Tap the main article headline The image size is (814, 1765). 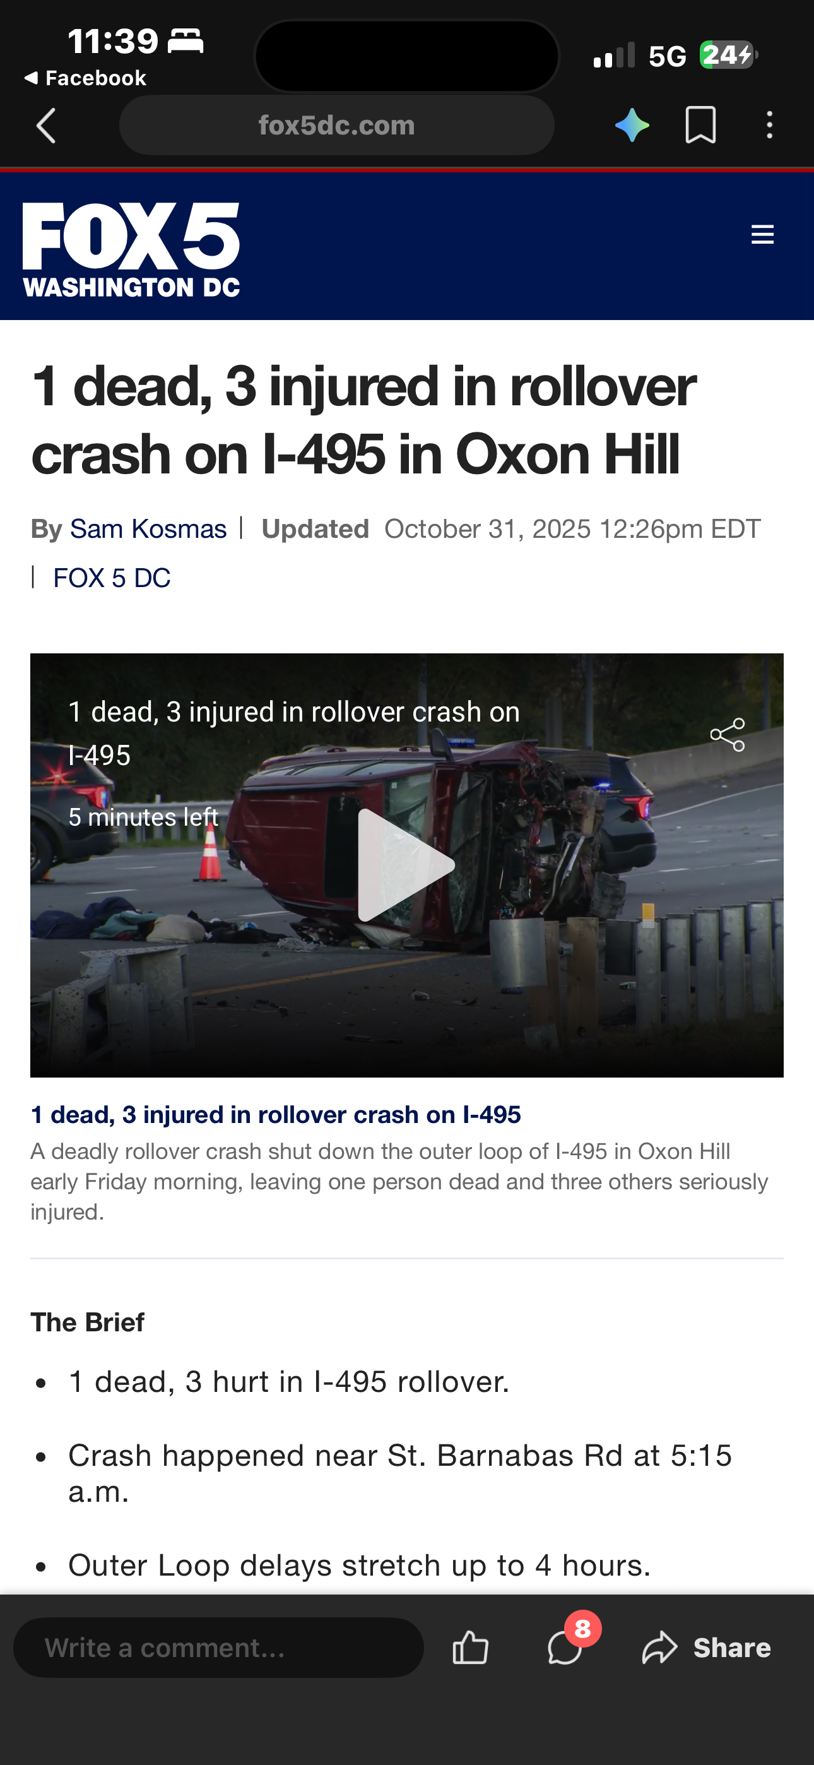click(363, 420)
